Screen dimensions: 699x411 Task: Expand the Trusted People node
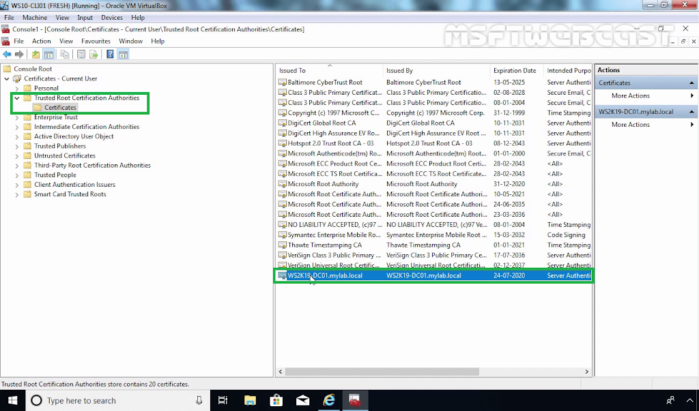coord(17,175)
